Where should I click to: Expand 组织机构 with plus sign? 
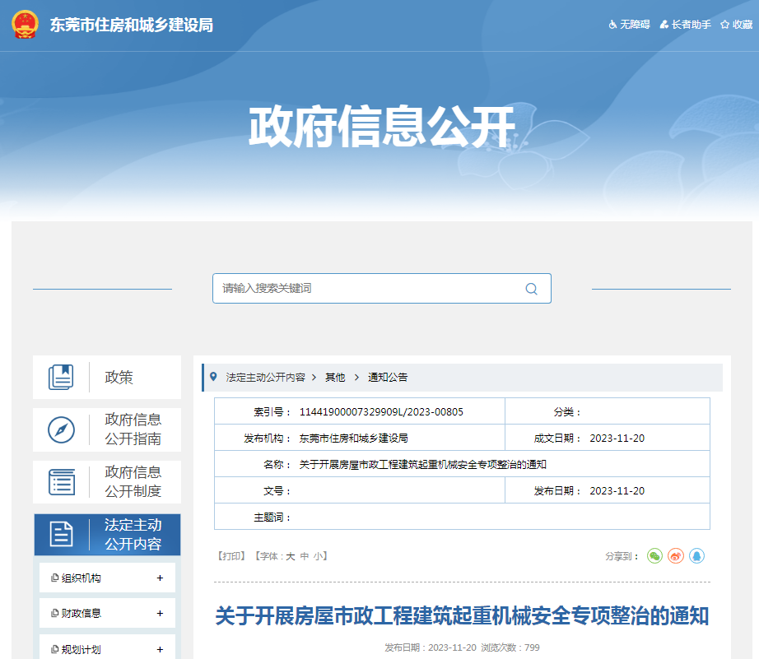(161, 578)
